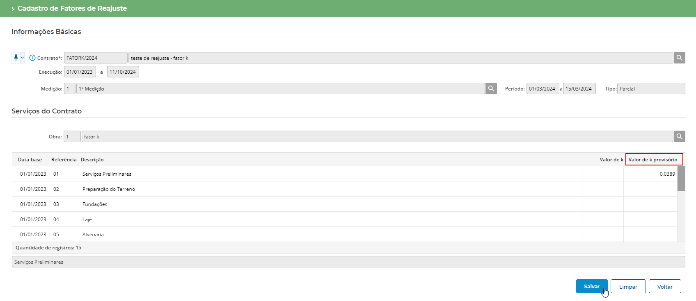Screen dimensions: 696x301
Task: Go back with the Voltar button
Action: 664,286
